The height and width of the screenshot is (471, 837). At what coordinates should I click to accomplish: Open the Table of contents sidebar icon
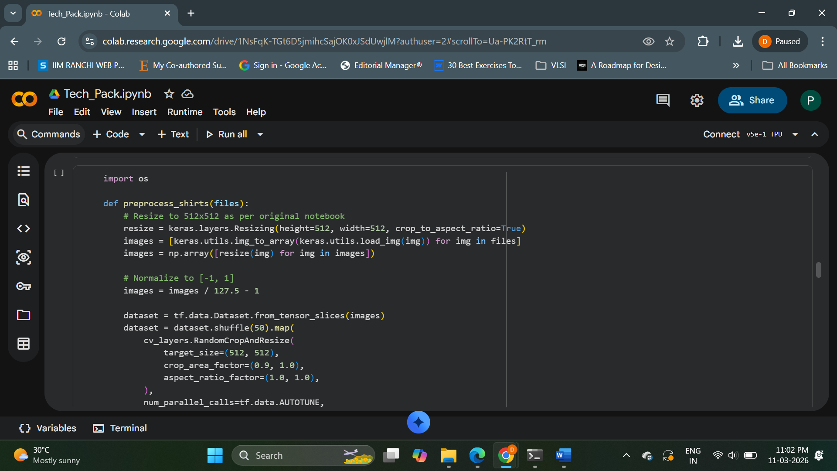[24, 171]
